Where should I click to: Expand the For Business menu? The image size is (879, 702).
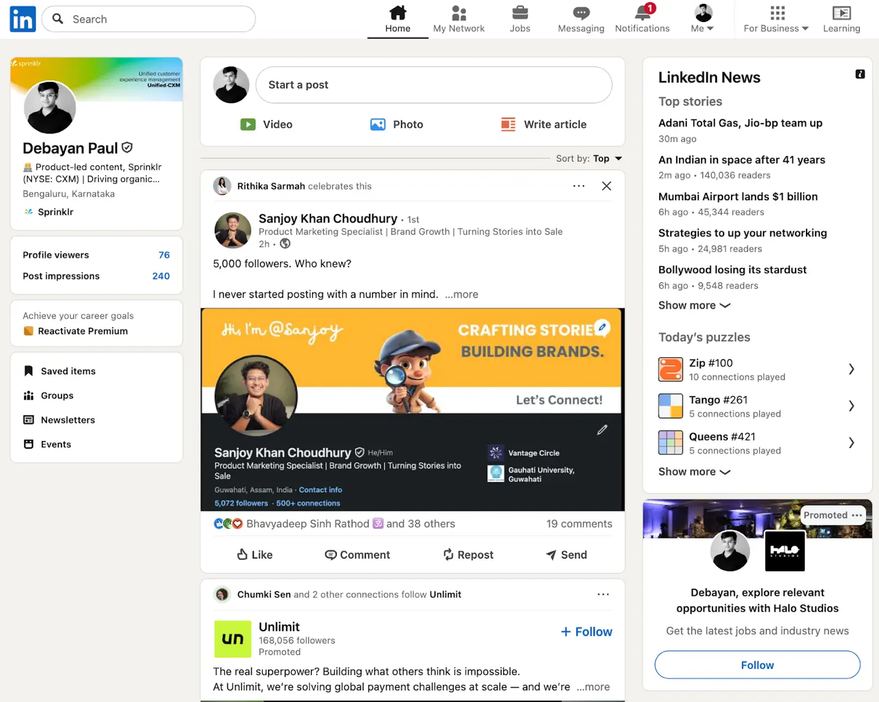click(x=776, y=19)
